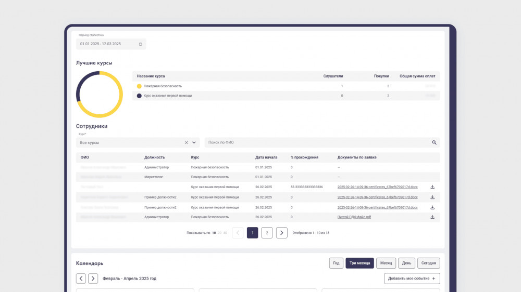The width and height of the screenshot is (521, 292).
Task: Select the 'День' calendar view
Action: pyautogui.click(x=406, y=263)
